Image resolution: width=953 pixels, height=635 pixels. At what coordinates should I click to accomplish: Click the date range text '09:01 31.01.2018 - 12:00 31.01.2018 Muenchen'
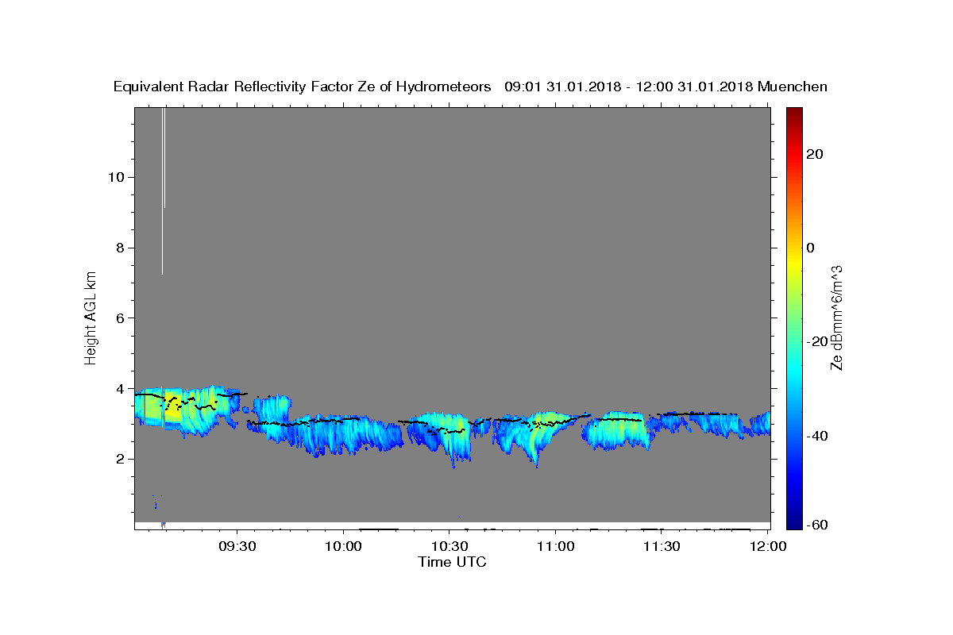coord(666,87)
